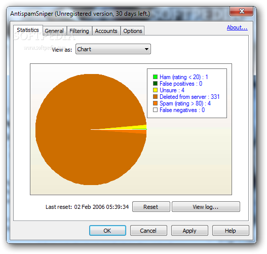The width and height of the screenshot is (267, 254).
Task: Open View log... button
Action: [206, 207]
